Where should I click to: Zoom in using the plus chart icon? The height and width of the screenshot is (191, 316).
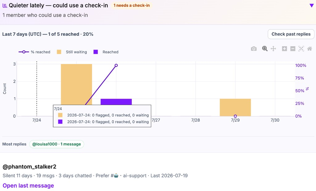tap(284, 49)
